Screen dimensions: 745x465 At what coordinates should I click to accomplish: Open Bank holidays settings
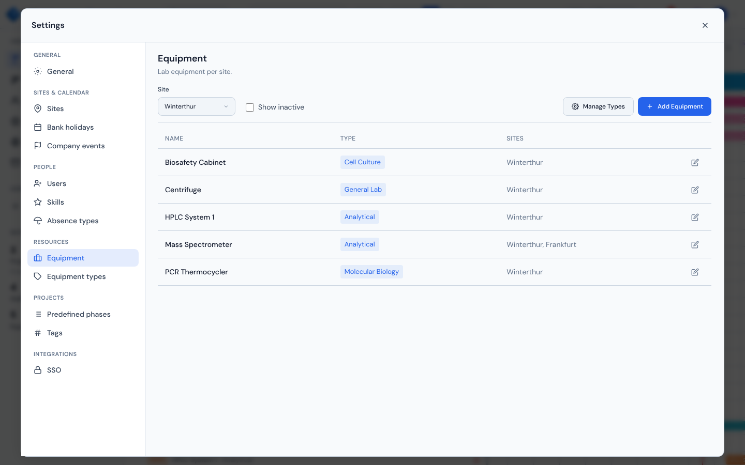(x=83, y=127)
